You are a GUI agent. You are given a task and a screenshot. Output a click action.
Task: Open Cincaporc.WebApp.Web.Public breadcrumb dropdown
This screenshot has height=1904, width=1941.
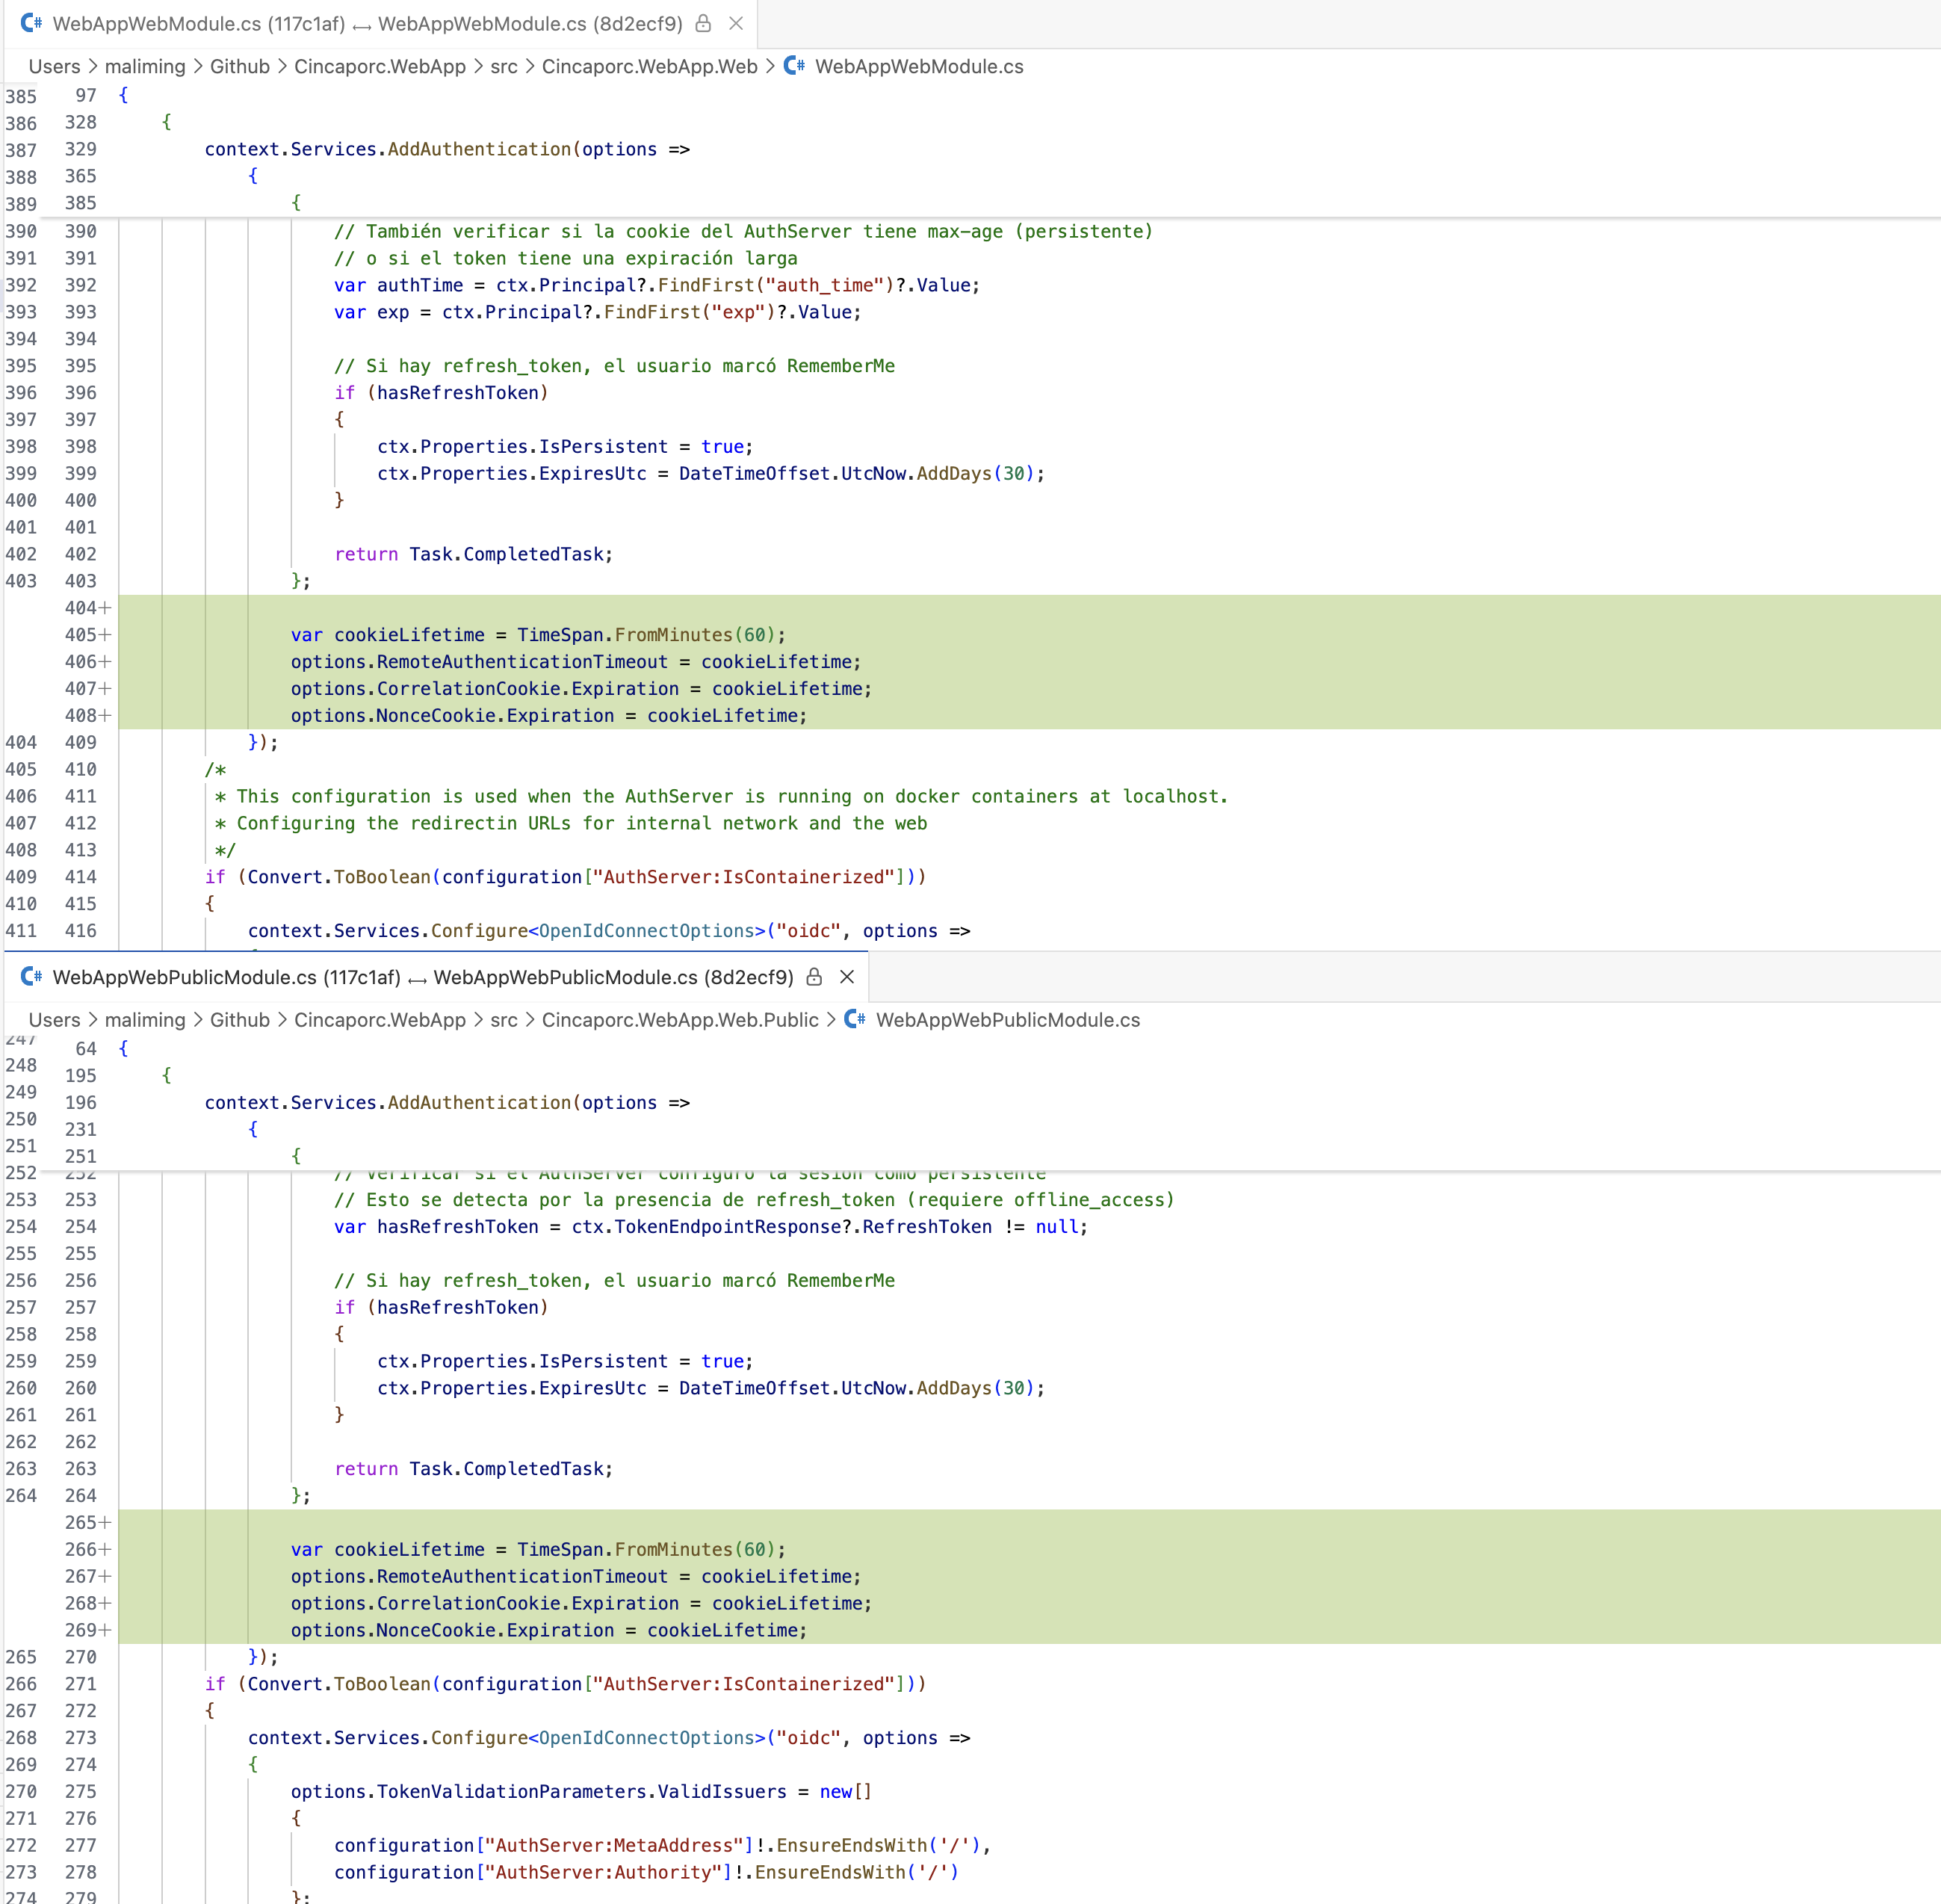[679, 1020]
